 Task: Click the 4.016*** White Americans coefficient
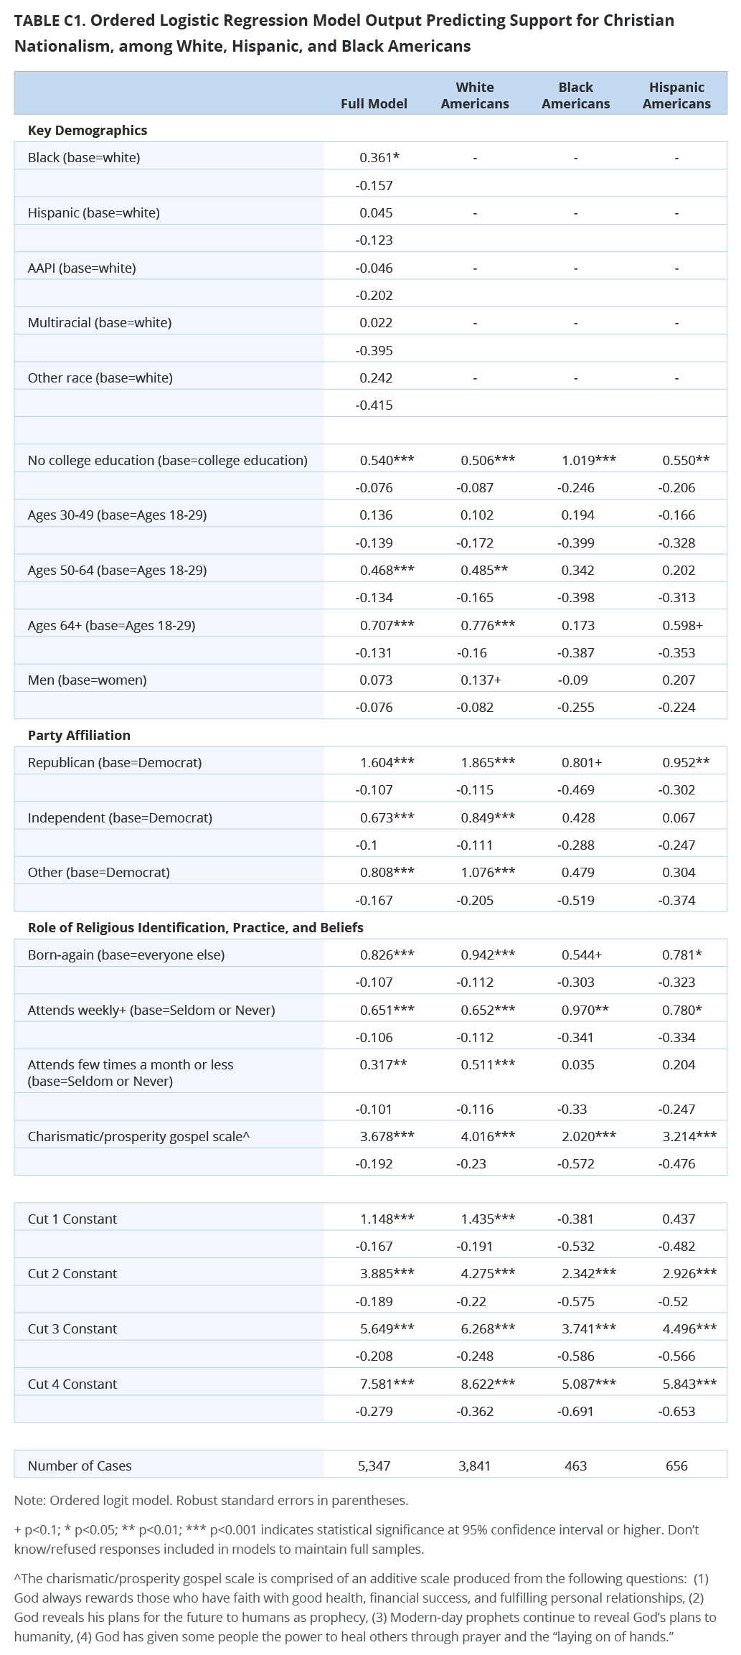tap(488, 1136)
